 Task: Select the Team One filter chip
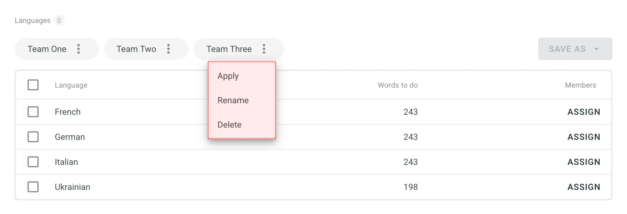(47, 49)
